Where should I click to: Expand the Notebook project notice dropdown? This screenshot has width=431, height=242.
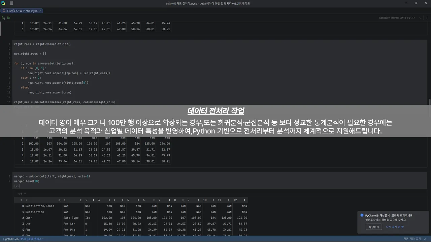pyautogui.click(x=420, y=18)
